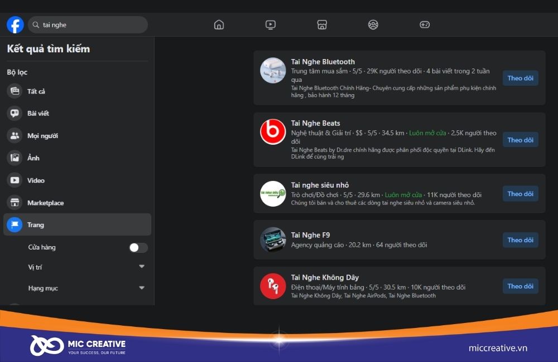Click the 'Bài viết' speech bubble icon
Screen dimensions: 558x362
coord(15,113)
